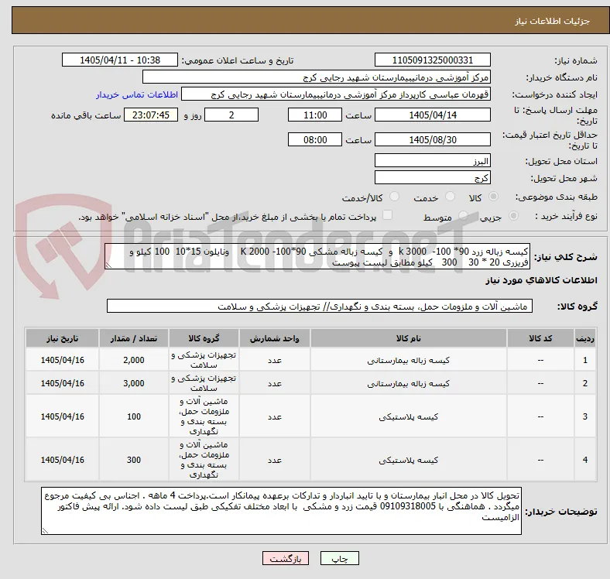Click the اطلاعات کالاهای مورد نیاز heading
This screenshot has width=610, height=579.
(541, 280)
